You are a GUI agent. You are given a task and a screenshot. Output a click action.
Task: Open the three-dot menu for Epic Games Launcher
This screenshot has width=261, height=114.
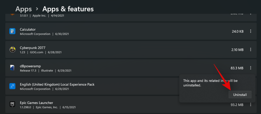[x=251, y=105]
